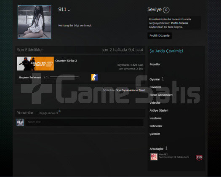
Task: Open the Profili düzenle link in badge text
Action: point(179,23)
